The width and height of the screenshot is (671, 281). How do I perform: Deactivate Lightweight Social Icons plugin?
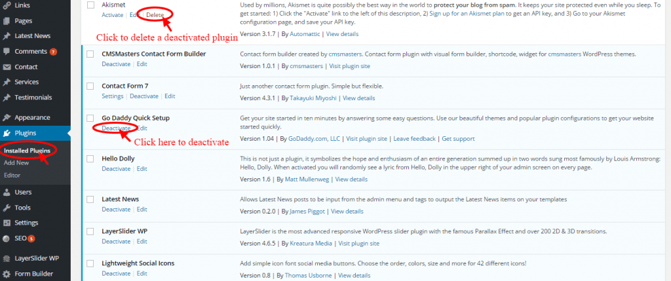pyautogui.click(x=116, y=273)
